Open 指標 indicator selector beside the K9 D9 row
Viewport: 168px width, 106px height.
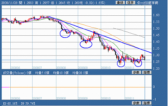tap(147, 103)
